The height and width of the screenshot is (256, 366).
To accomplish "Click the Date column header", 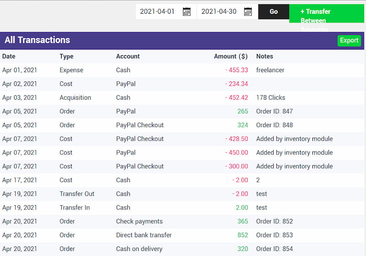I will (x=9, y=56).
